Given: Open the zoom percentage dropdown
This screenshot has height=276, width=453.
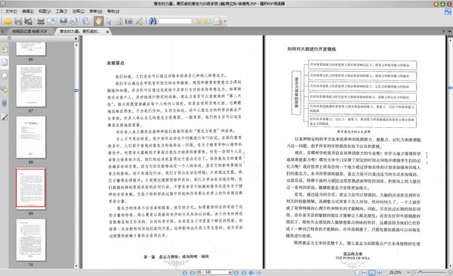Looking at the screenshot, I should coord(408,272).
